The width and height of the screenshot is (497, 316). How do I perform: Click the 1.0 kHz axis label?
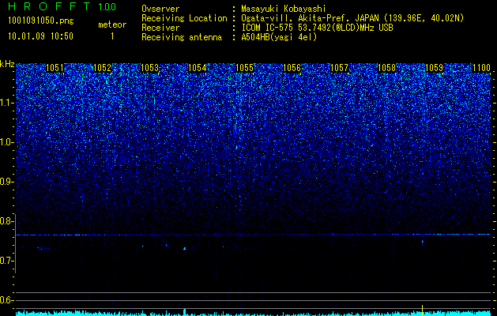pos(7,142)
